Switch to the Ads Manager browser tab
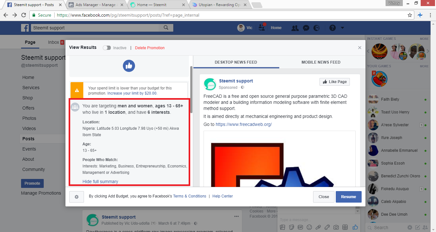This screenshot has height=232, width=436. pos(96,5)
